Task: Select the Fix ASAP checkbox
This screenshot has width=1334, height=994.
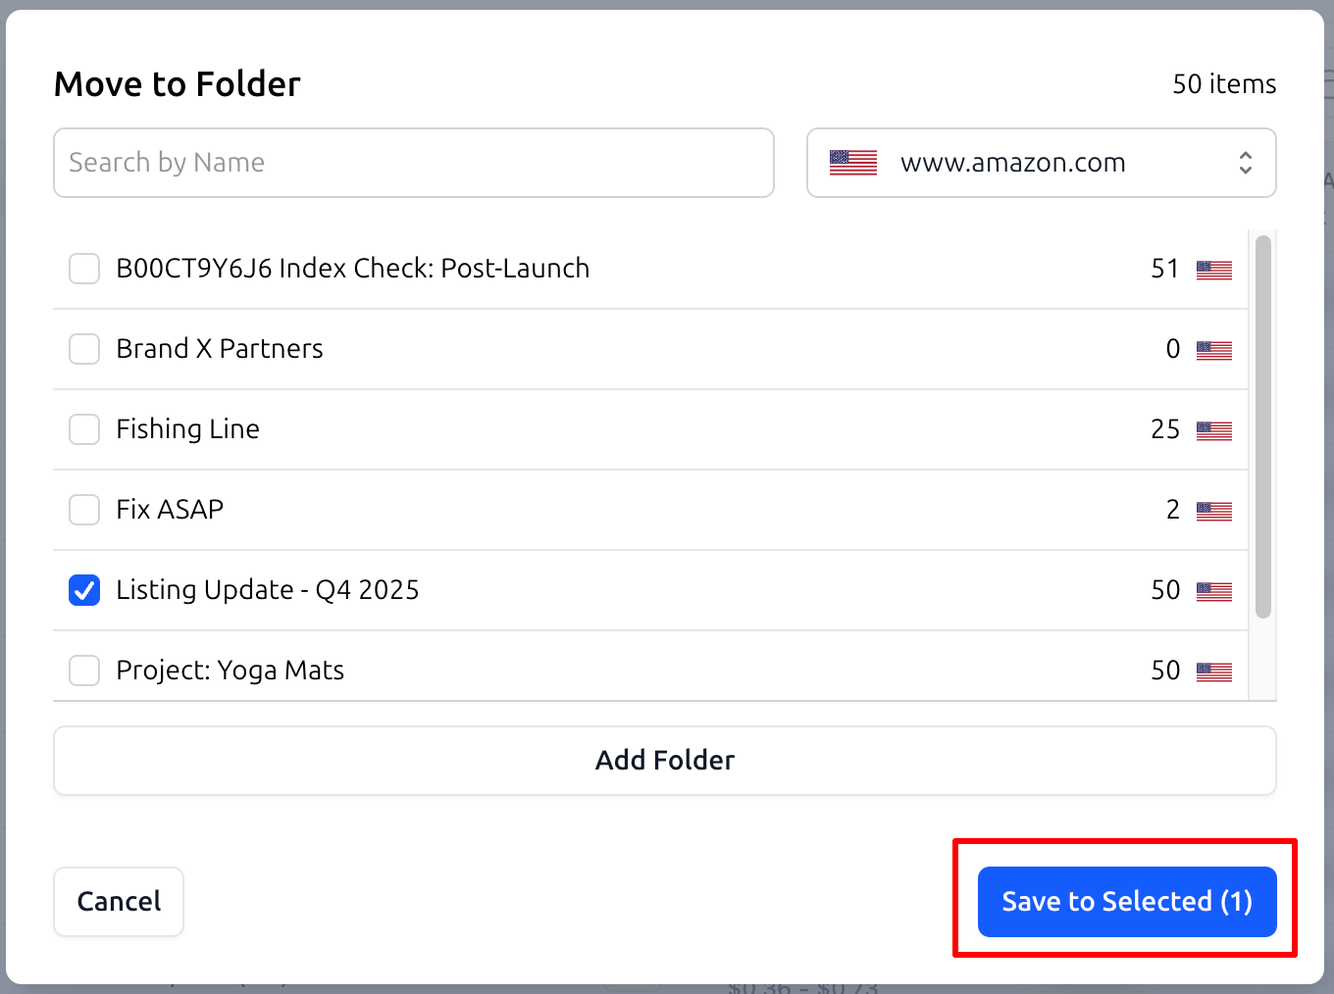Action: coord(84,510)
